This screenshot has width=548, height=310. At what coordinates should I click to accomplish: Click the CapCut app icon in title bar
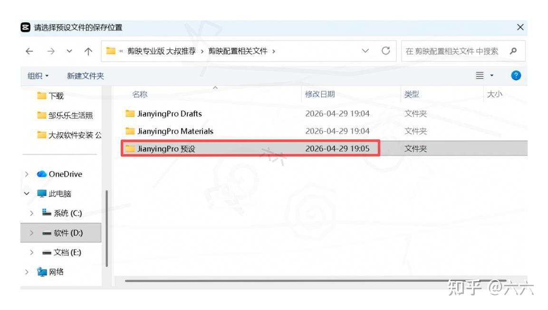[x=26, y=27]
